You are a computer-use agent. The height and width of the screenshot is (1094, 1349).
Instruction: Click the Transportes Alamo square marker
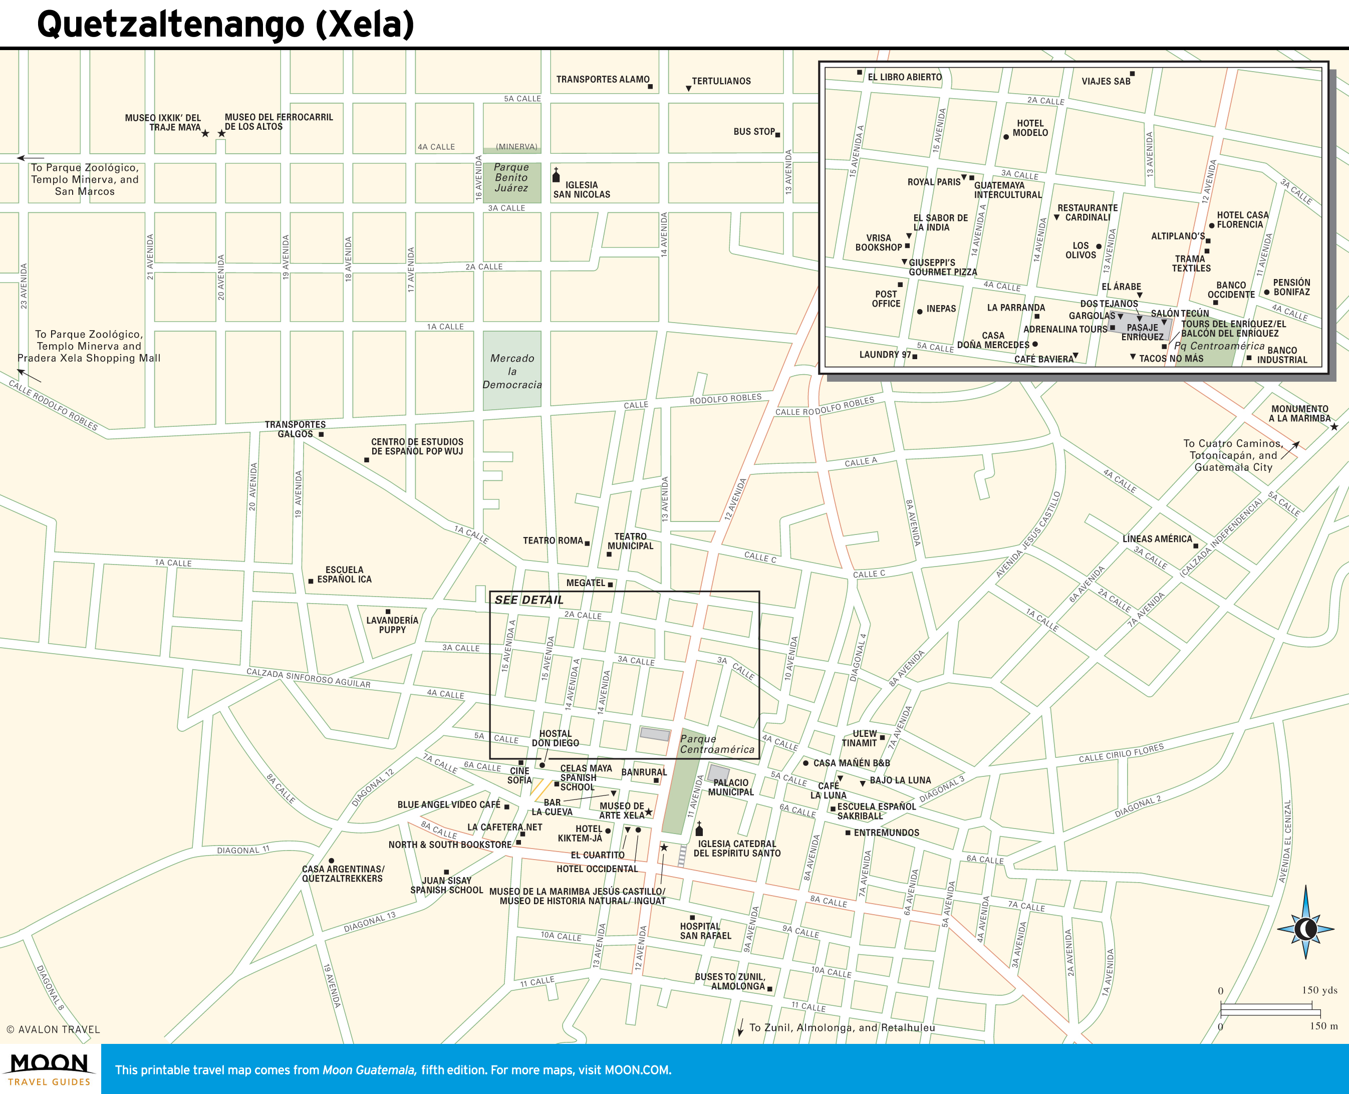point(650,86)
